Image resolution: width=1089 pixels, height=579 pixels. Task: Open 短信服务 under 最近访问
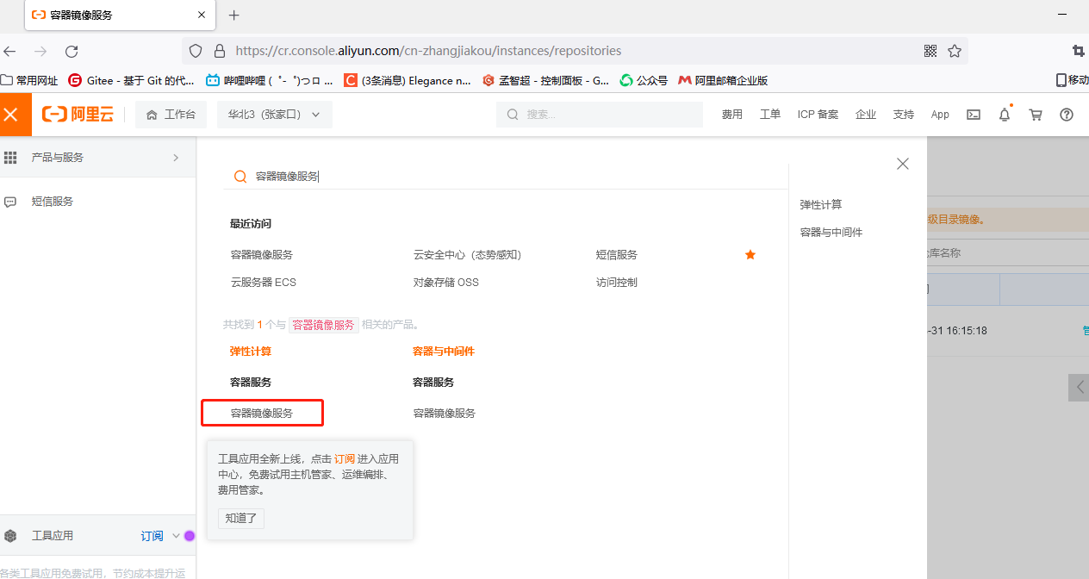click(617, 255)
